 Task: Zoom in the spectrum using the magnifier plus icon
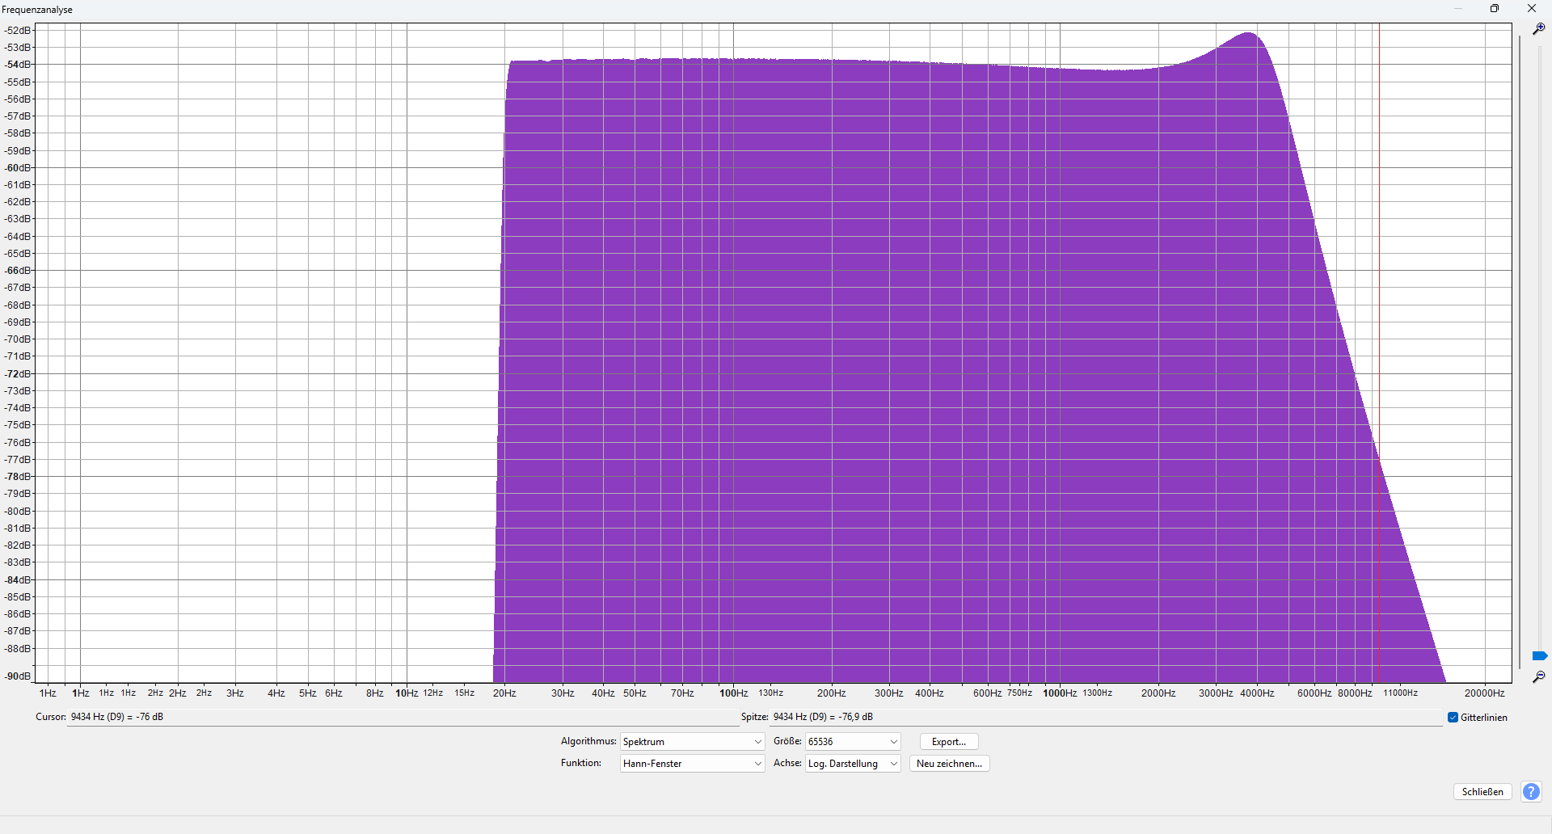tap(1539, 28)
